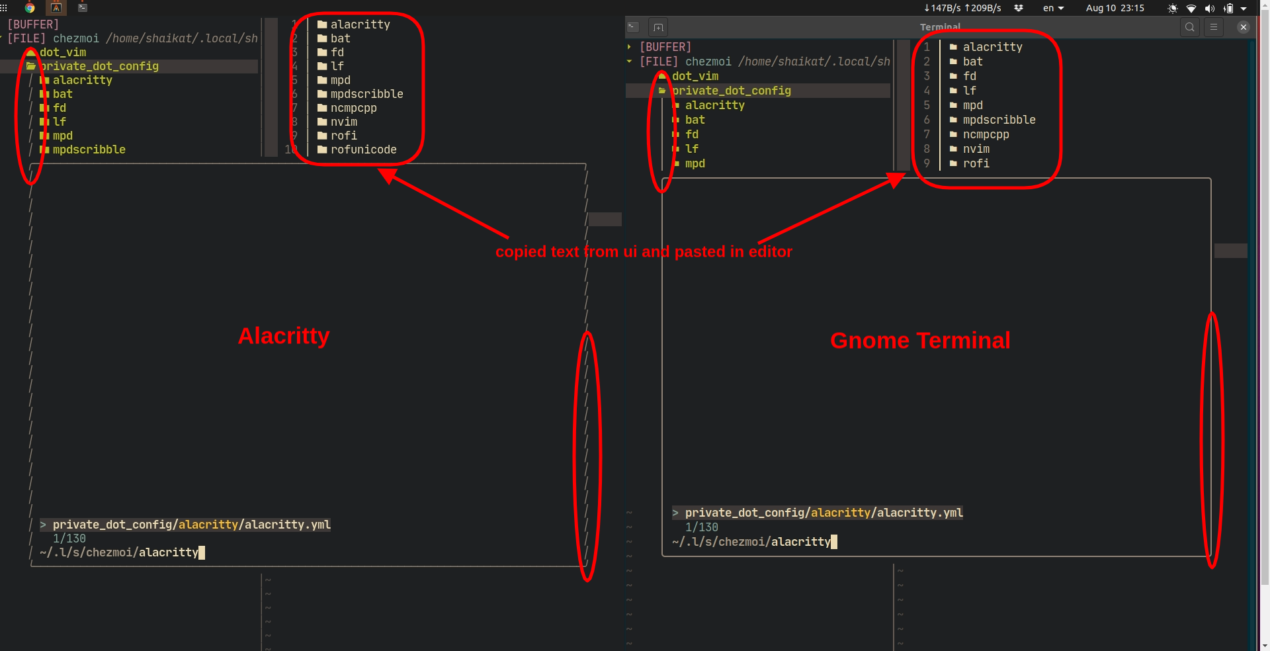Expand the [BUFFER] node in the Terminal pane
The height and width of the screenshot is (651, 1270).
[628, 46]
